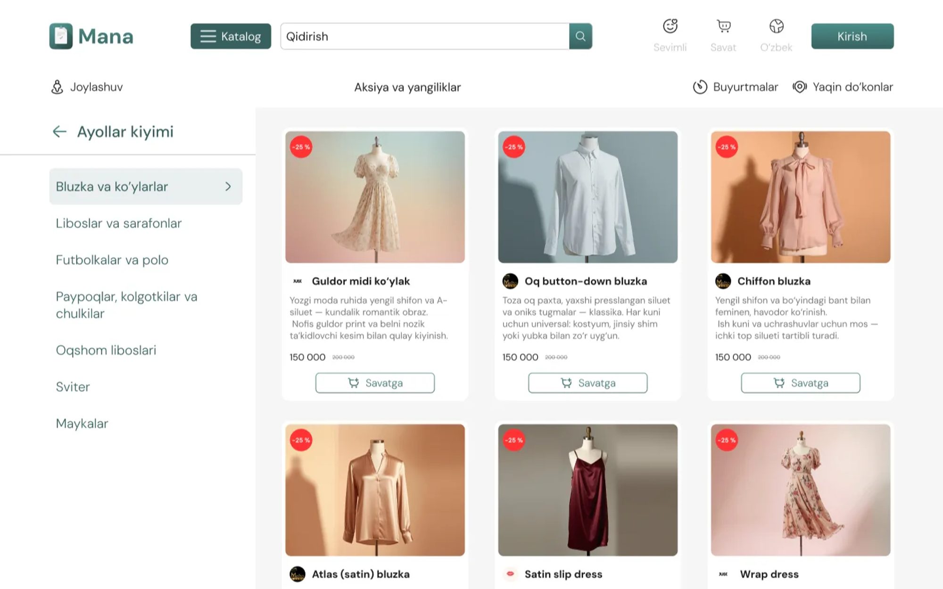Open Sevimli favorites smiley icon
Image resolution: width=943 pixels, height=589 pixels.
tap(670, 26)
